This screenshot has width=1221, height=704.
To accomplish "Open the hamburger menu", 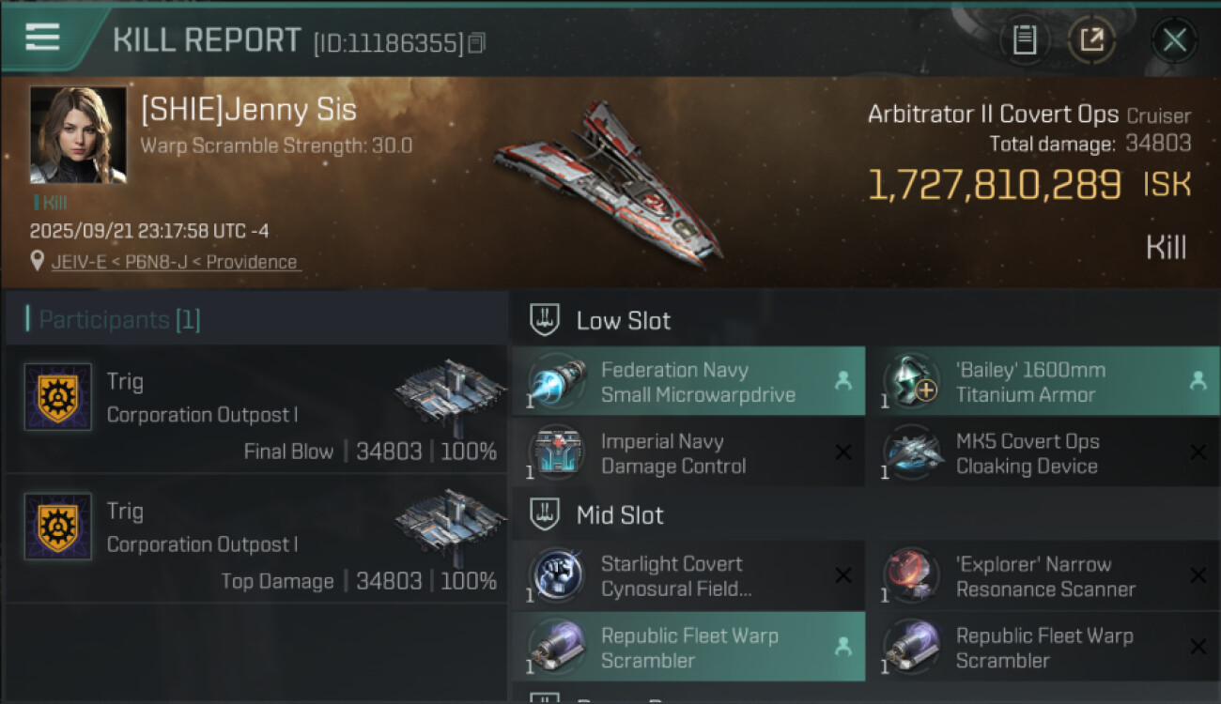I will (42, 38).
